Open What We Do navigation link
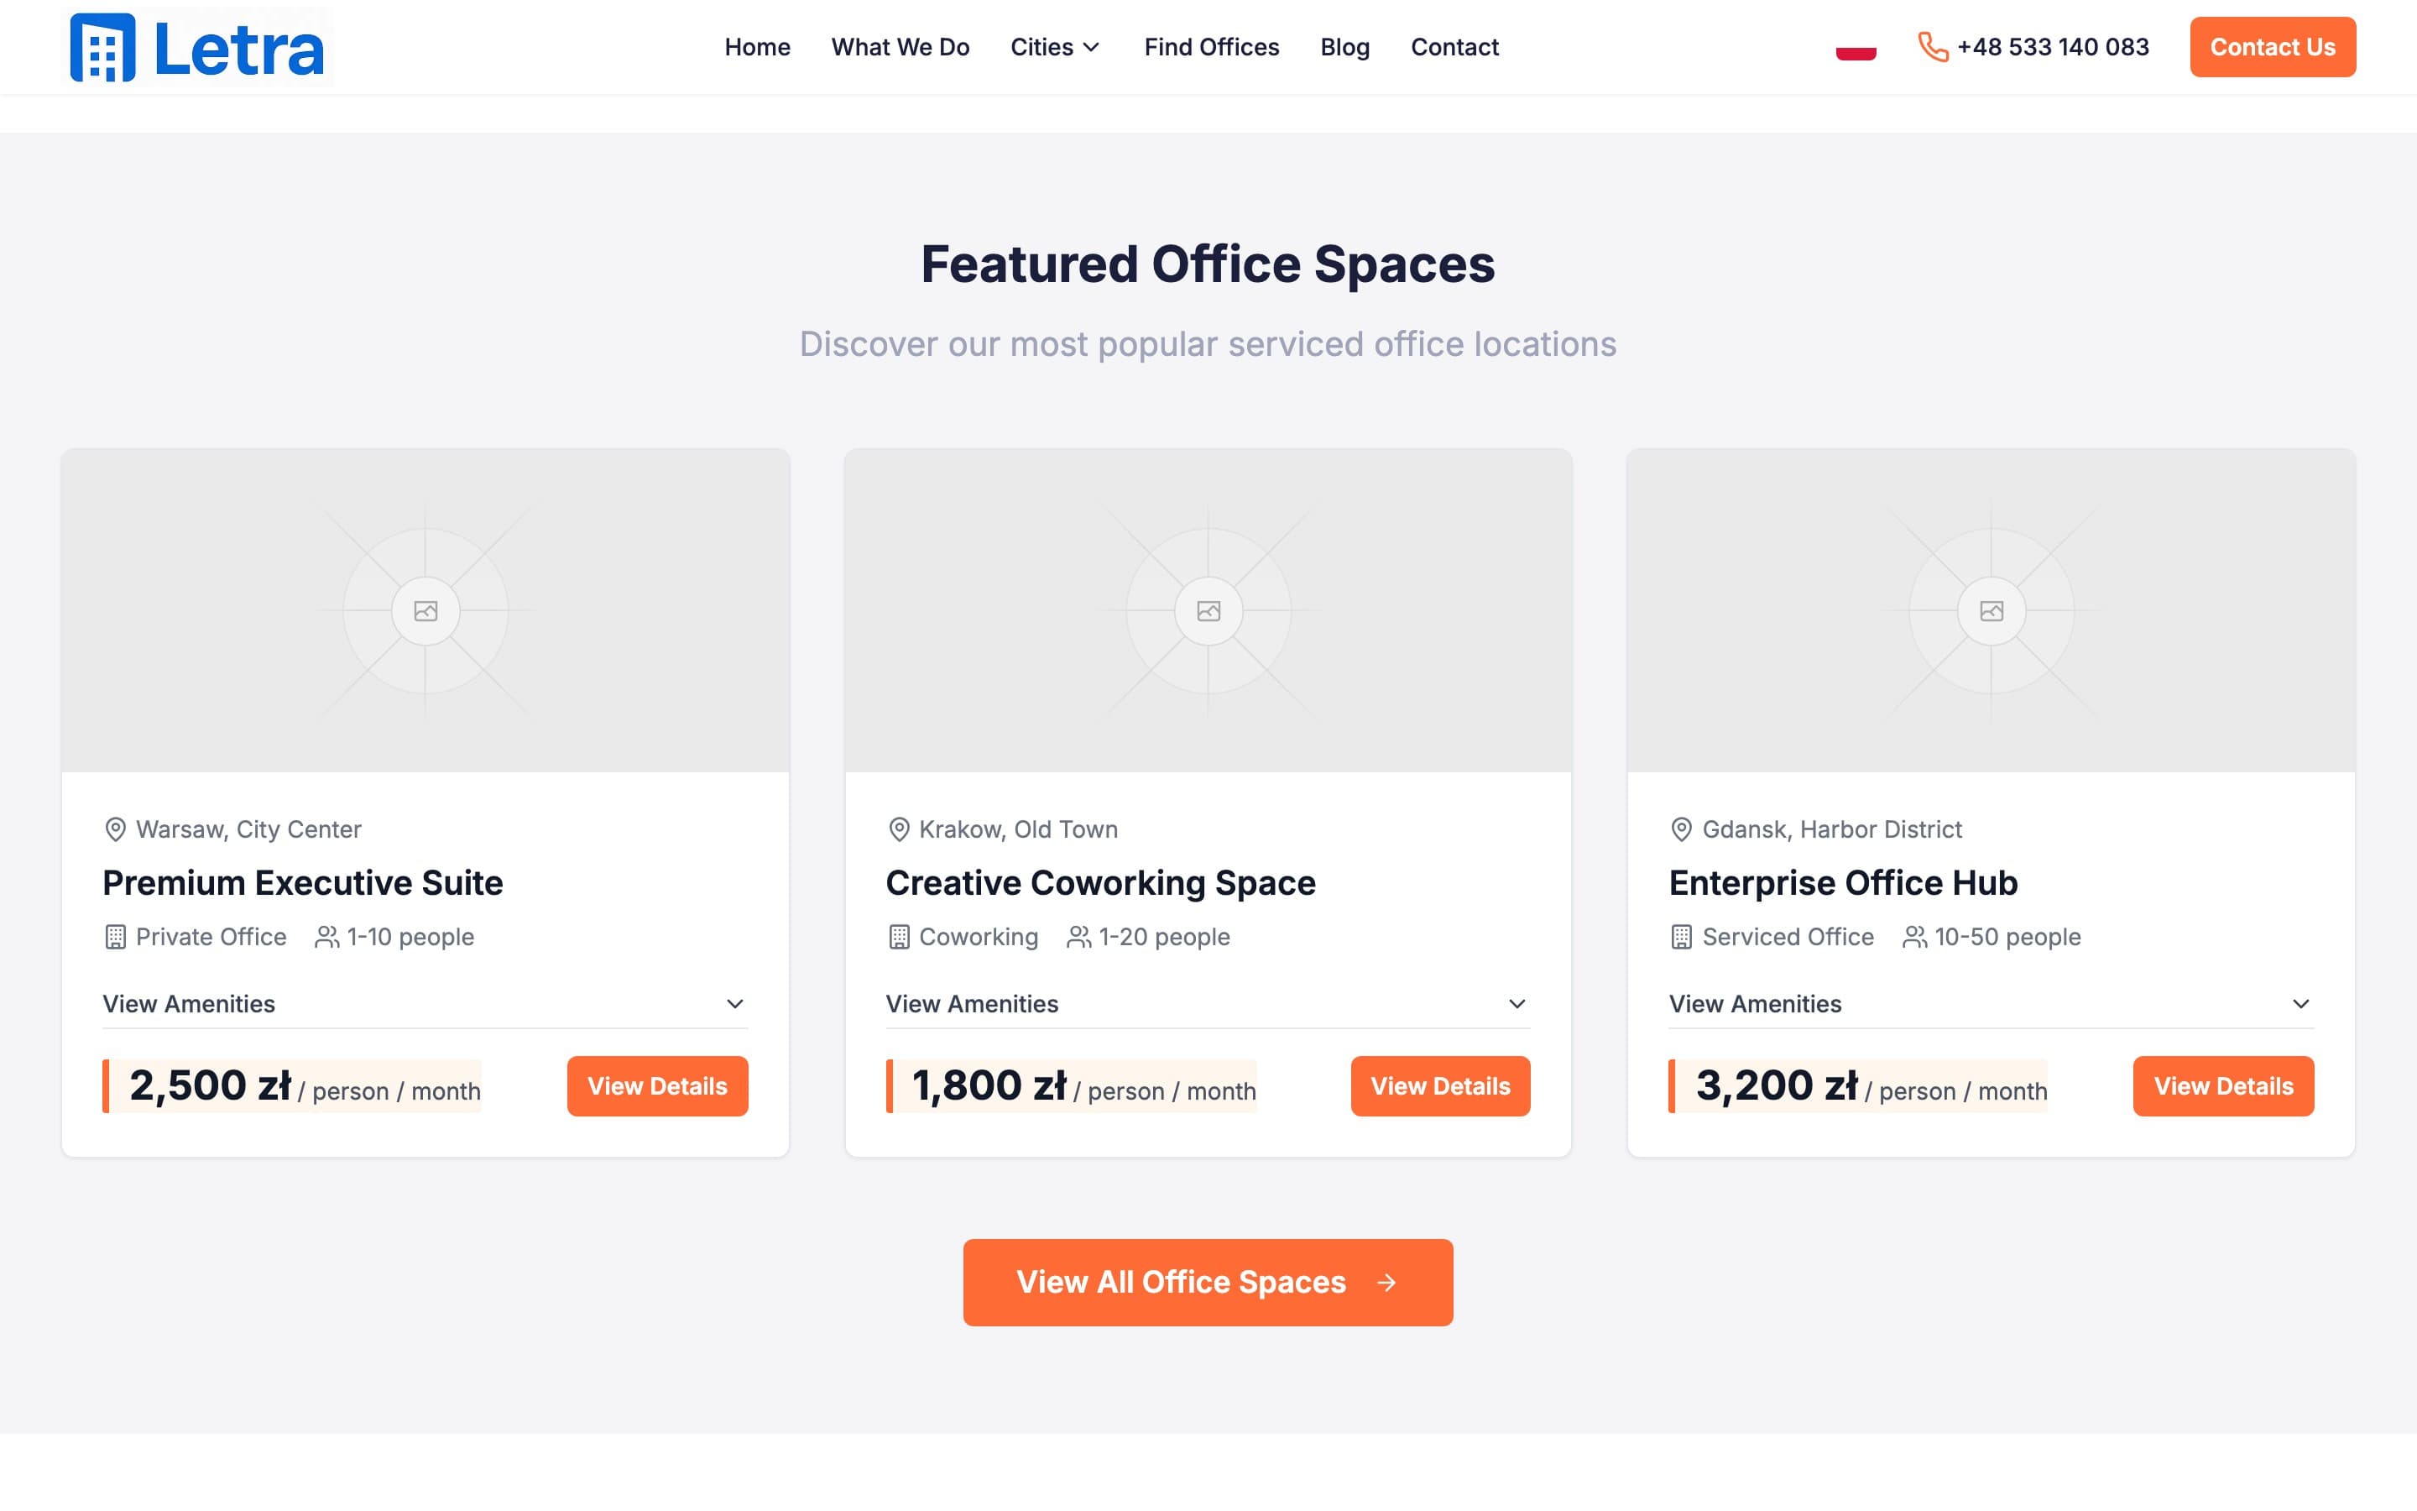2417x1511 pixels. pyautogui.click(x=900, y=47)
